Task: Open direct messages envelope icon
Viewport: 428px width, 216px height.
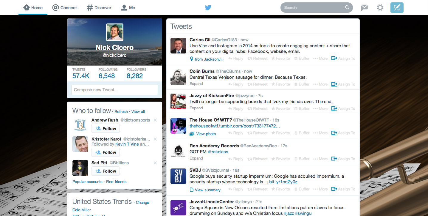Action: click(x=364, y=8)
